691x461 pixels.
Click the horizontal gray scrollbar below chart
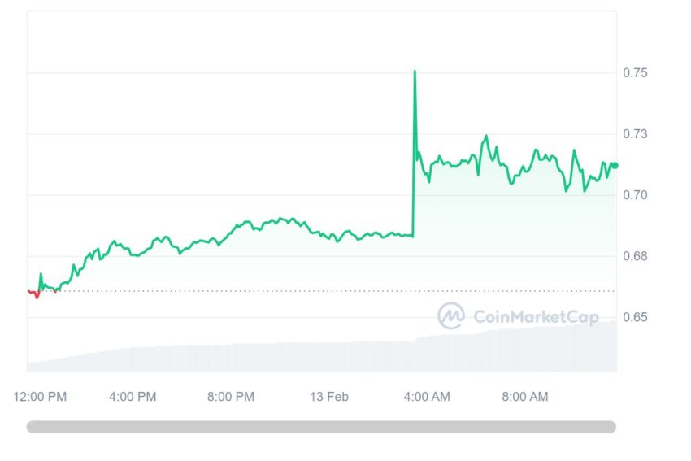[x=321, y=427]
